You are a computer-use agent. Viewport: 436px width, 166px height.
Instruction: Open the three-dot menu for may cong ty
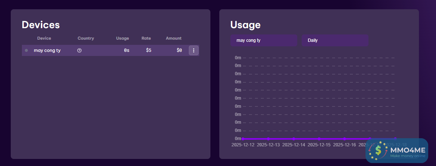click(194, 50)
